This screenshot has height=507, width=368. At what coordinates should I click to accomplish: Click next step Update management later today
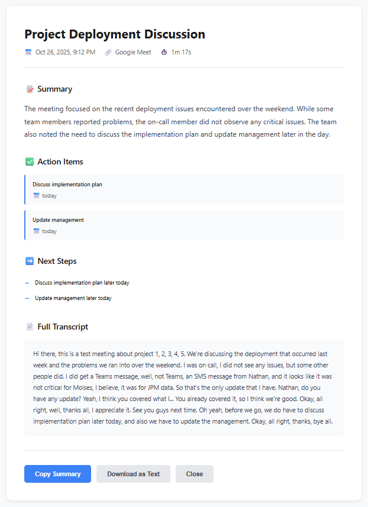(x=73, y=298)
